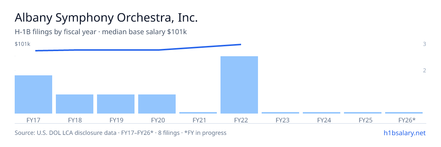Click the FY26* bar stub
The width and height of the screenshot is (441, 147).
(404, 113)
